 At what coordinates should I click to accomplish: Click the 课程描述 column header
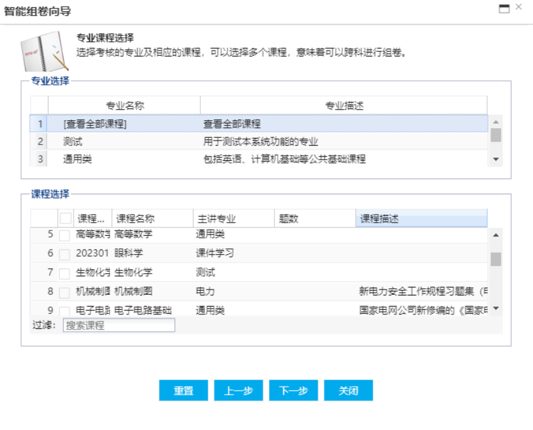click(421, 219)
